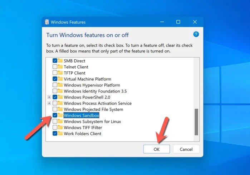This screenshot has width=250, height=175.
Task: Click the Windows Process Activation Service folder icon
Action: click(x=60, y=103)
